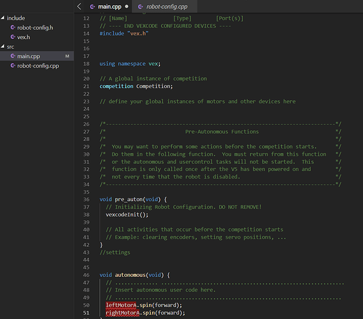Click the modified M badge on main.cpp
Screen dimensions: 363x319
(67, 56)
